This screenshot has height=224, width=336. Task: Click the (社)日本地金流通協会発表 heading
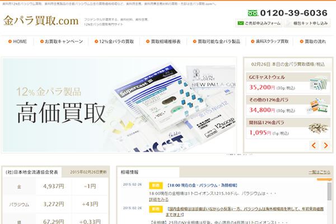[x=32, y=172]
